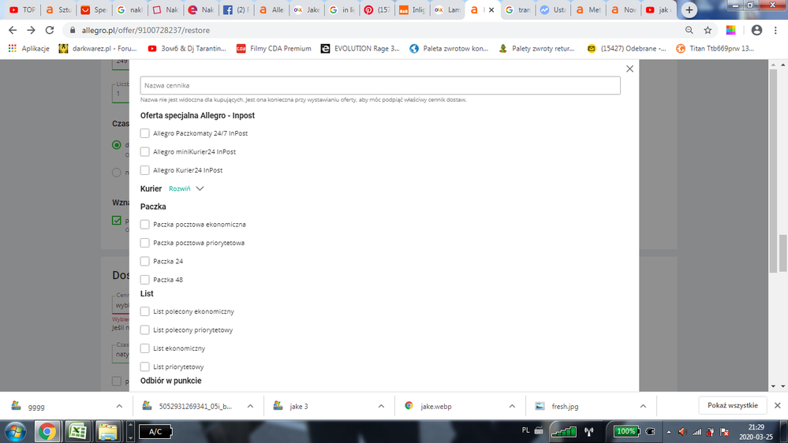Click the 100% battery tray indicator

626,431
